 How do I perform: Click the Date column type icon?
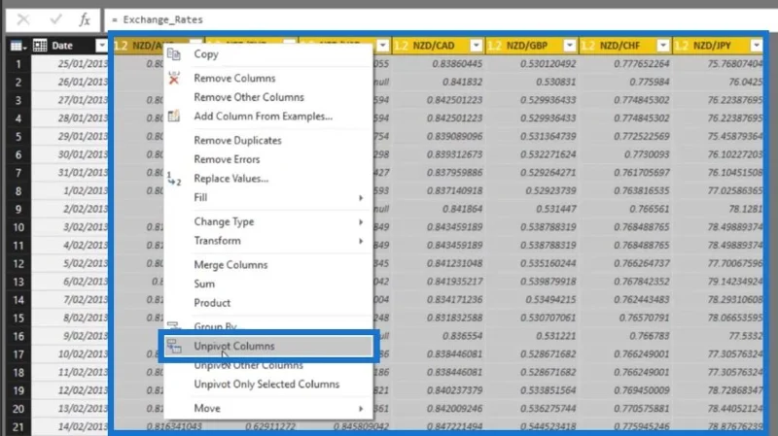(40, 46)
